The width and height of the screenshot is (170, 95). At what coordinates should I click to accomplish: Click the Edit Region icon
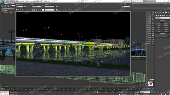tap(24, 7)
